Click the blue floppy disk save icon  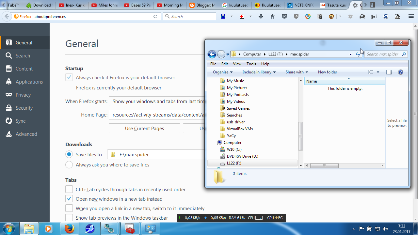[223, 16]
